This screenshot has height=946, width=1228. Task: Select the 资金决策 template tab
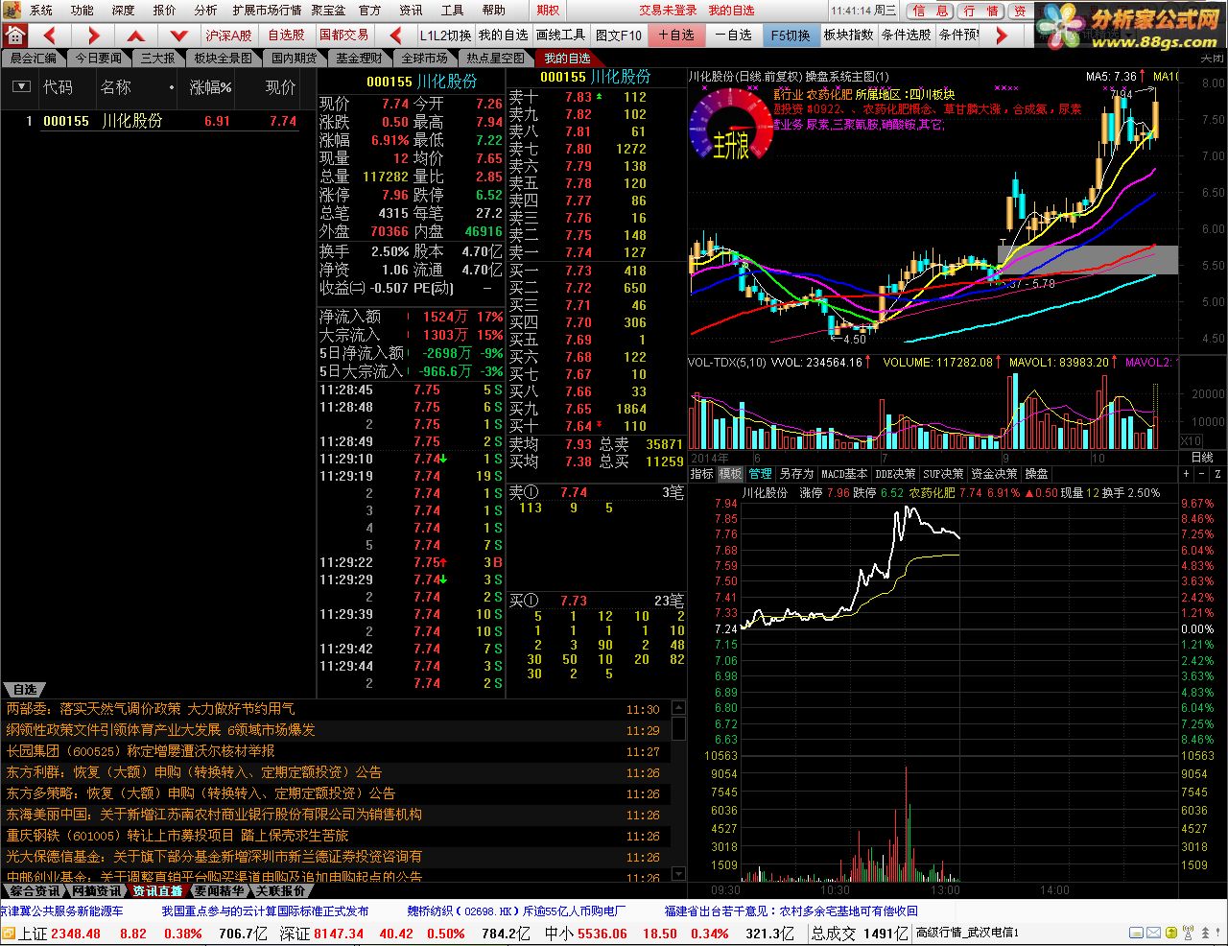994,474
